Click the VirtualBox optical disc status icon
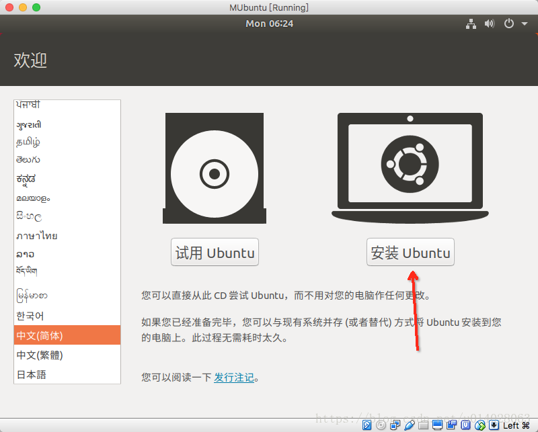Screen dimensions: 538x432 381,425
